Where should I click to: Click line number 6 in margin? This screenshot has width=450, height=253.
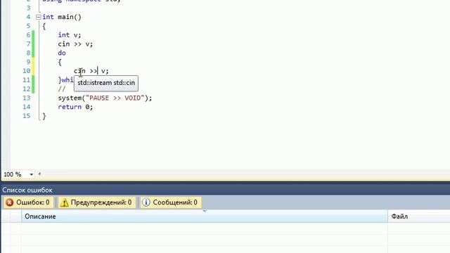pyautogui.click(x=28, y=35)
